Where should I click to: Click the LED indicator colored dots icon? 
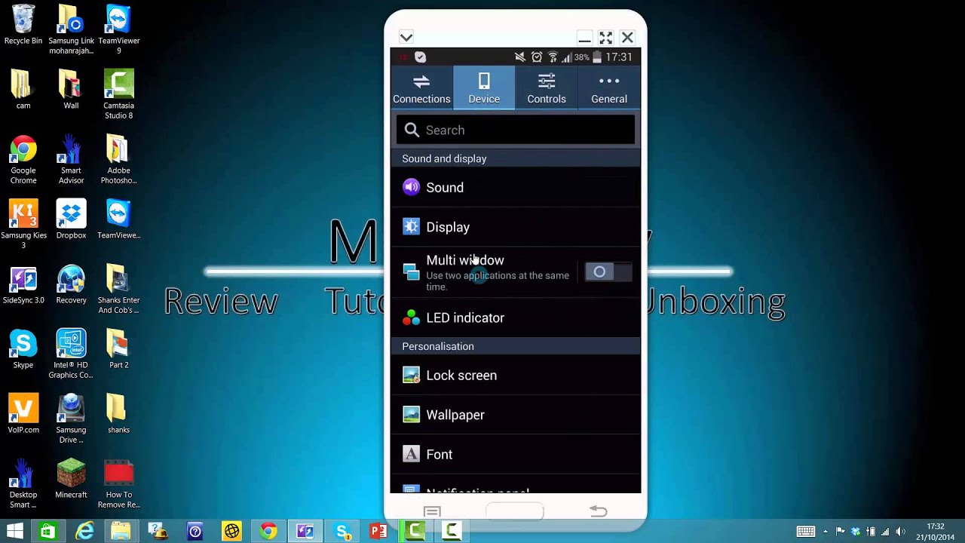pos(411,318)
